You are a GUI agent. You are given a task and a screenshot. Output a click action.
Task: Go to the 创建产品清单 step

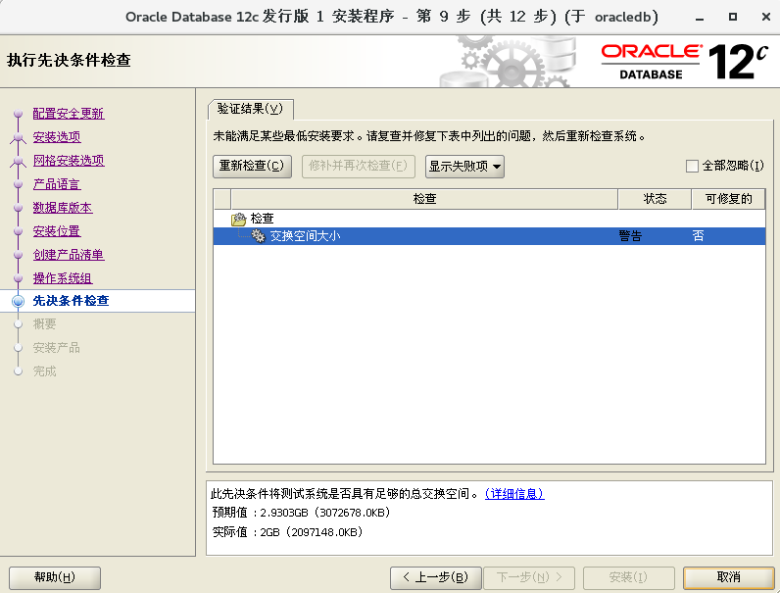click(x=69, y=255)
